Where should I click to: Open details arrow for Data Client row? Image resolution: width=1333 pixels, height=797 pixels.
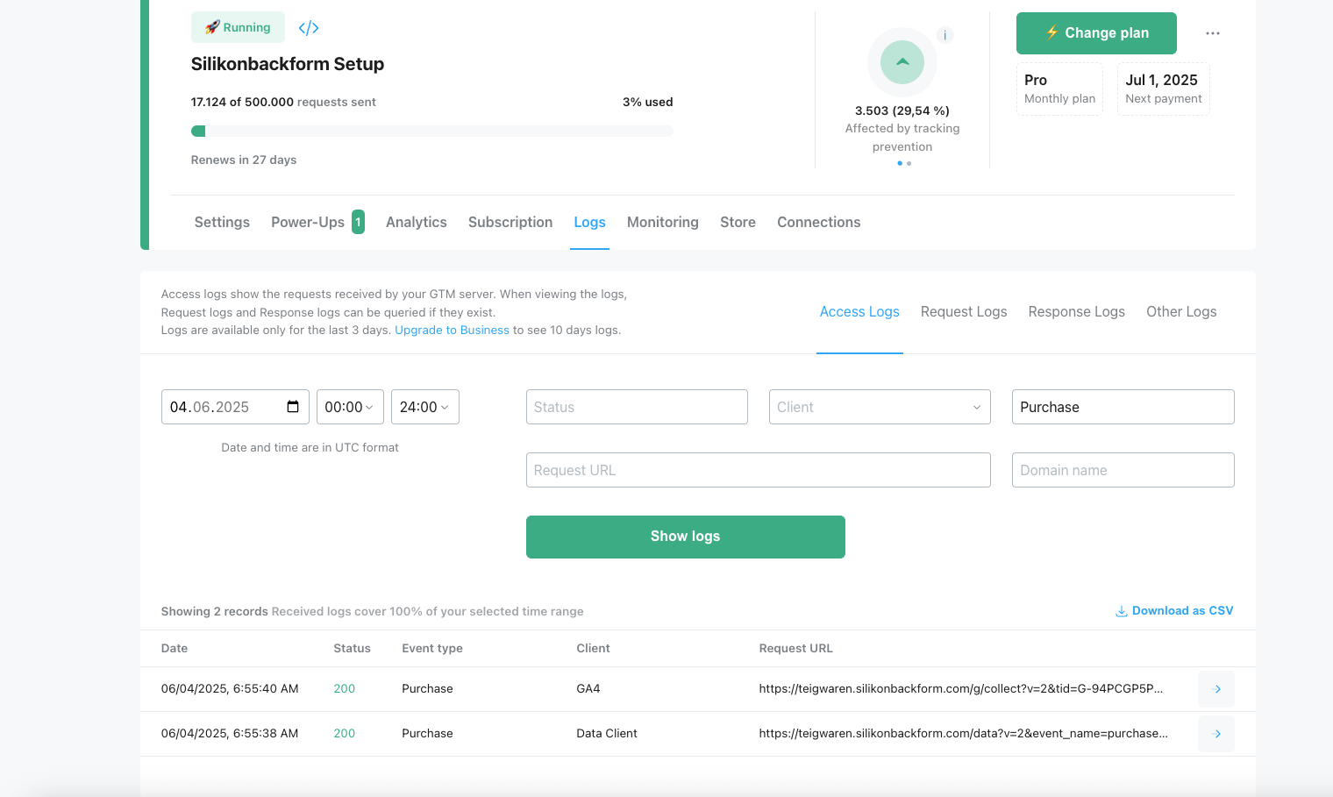coord(1216,734)
